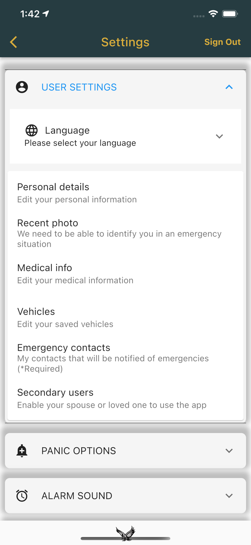The height and width of the screenshot is (545, 251).
Task: Tap the user profile icon
Action: coord(22,87)
